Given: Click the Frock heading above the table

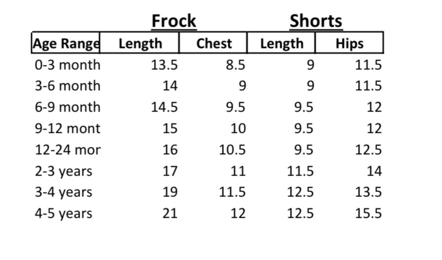Looking at the screenshot, I should coord(174,21).
